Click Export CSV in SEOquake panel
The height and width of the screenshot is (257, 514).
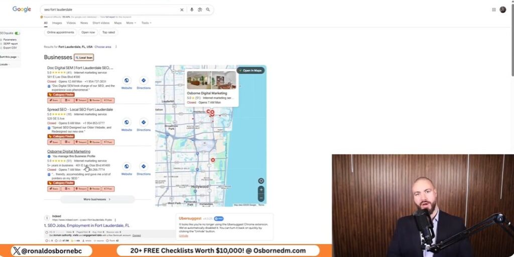(10, 48)
